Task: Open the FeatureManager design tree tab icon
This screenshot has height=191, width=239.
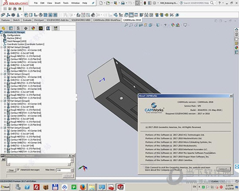Action: (3, 28)
